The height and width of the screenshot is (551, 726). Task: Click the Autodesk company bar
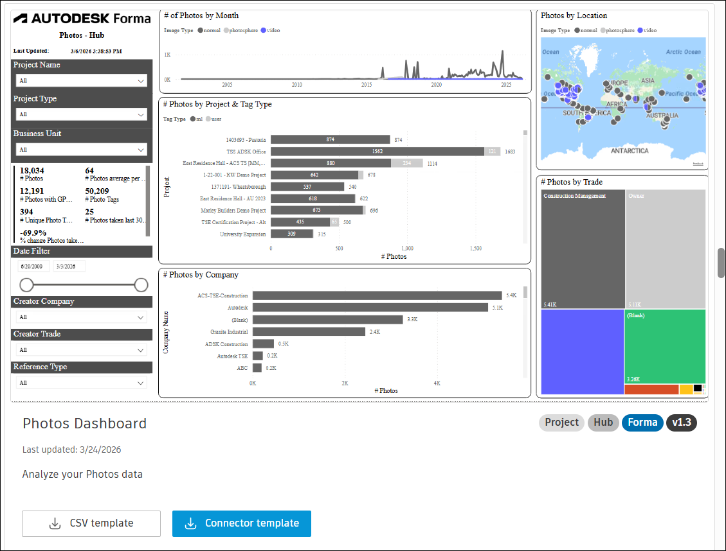[370, 308]
